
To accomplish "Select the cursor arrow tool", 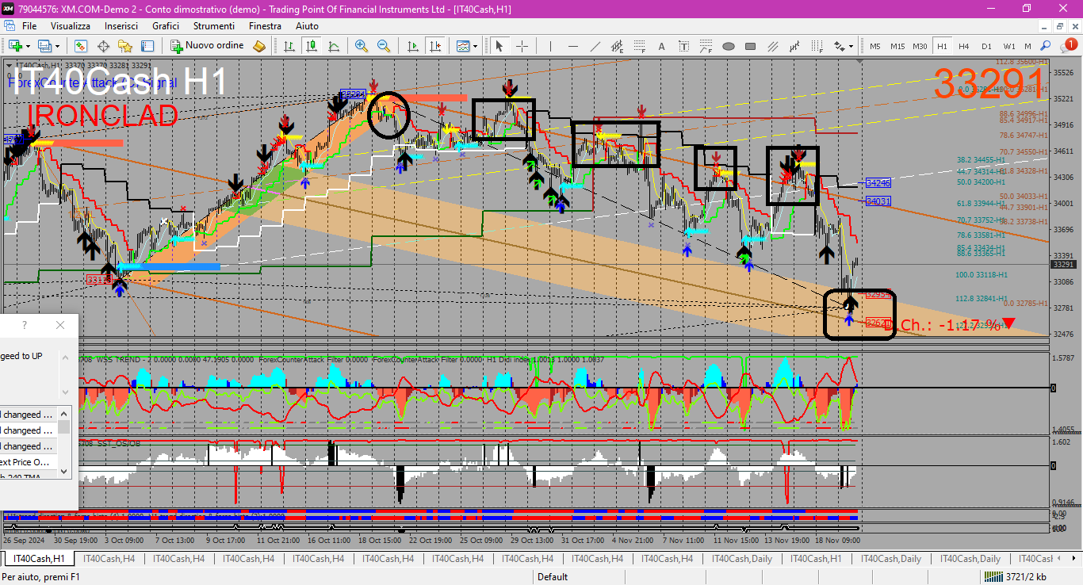I will coord(499,46).
